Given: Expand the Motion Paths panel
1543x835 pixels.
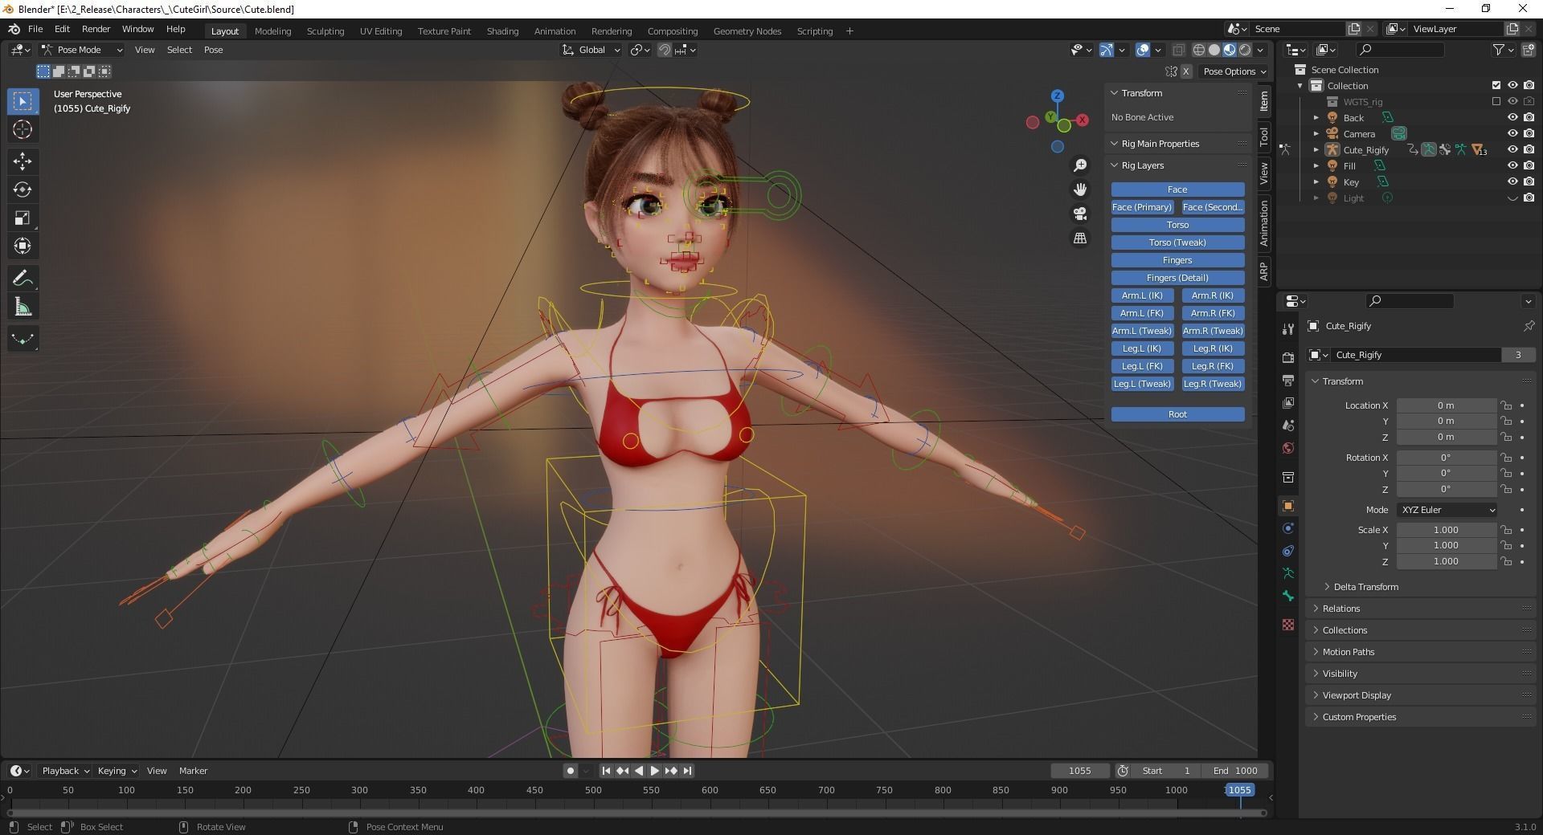Looking at the screenshot, I should tap(1348, 652).
